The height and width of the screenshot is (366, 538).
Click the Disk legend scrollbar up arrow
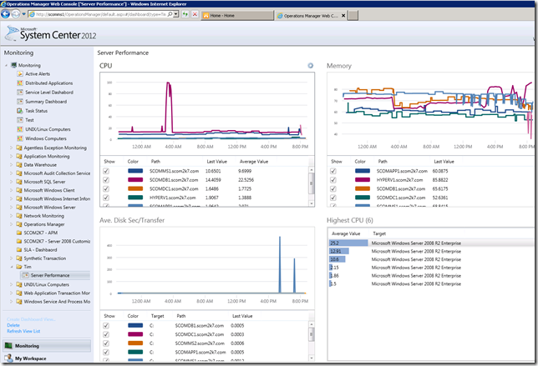click(312, 323)
